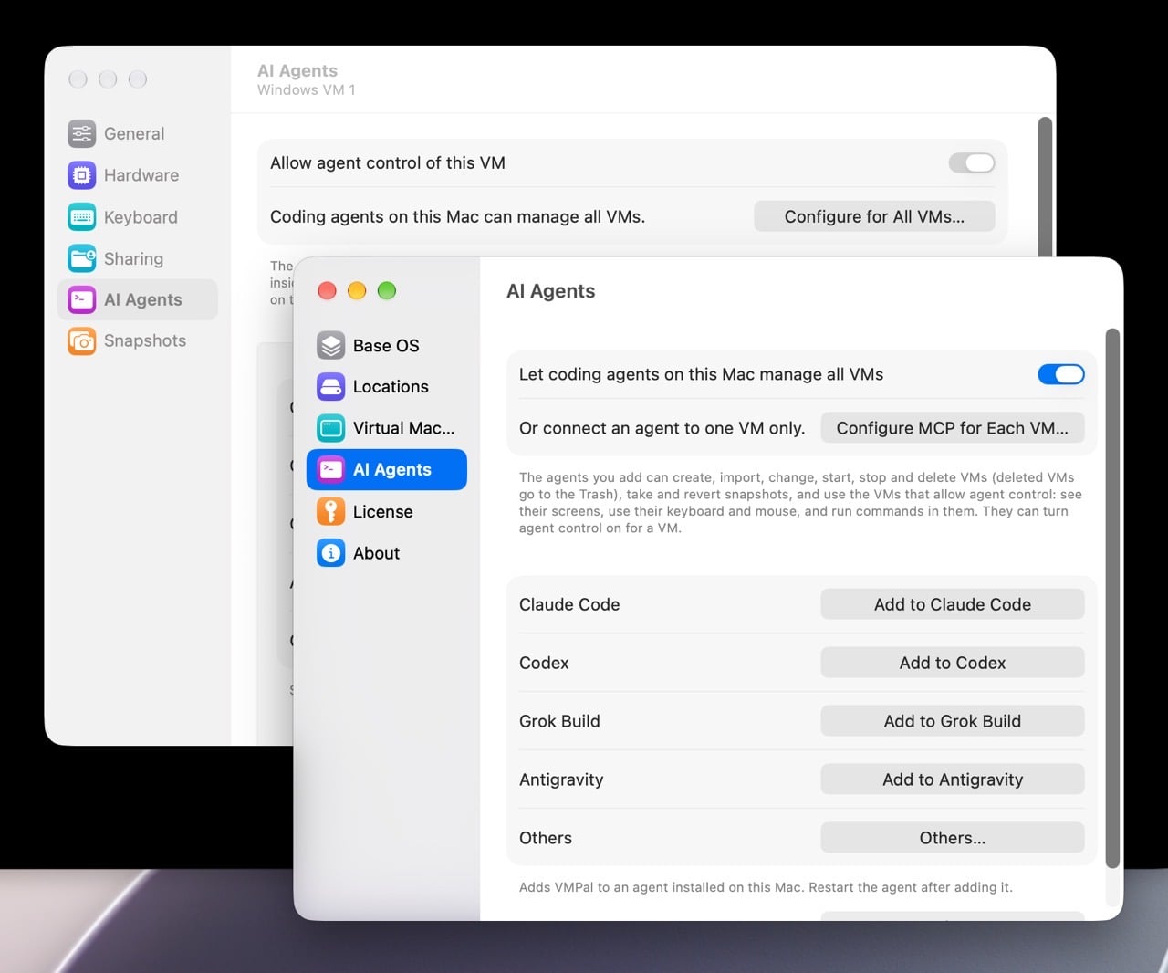Image resolution: width=1168 pixels, height=973 pixels.
Task: Click the Sharing folder icon in VM window
Action: (82, 258)
